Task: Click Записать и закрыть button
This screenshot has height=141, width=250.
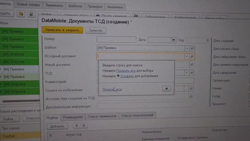Action: pyautogui.click(x=62, y=30)
